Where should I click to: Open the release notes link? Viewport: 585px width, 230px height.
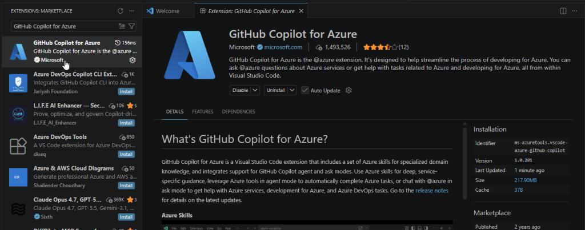point(432,191)
